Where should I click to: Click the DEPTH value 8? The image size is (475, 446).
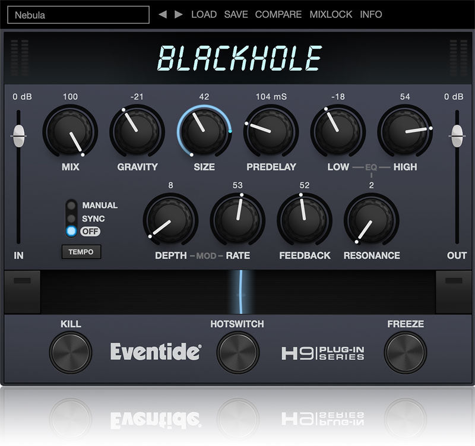tap(170, 185)
